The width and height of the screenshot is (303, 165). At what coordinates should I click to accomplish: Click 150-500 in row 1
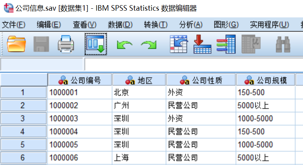click(265, 92)
